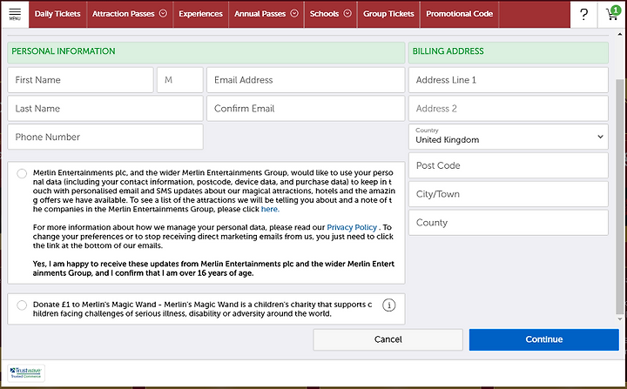Focus the Last Name field
This screenshot has width=627, height=389.
click(105, 108)
